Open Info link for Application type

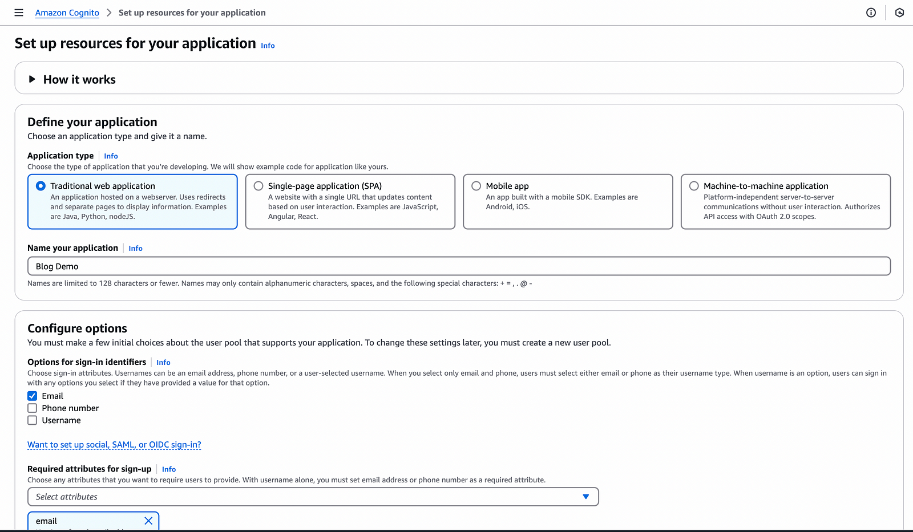[x=111, y=156]
